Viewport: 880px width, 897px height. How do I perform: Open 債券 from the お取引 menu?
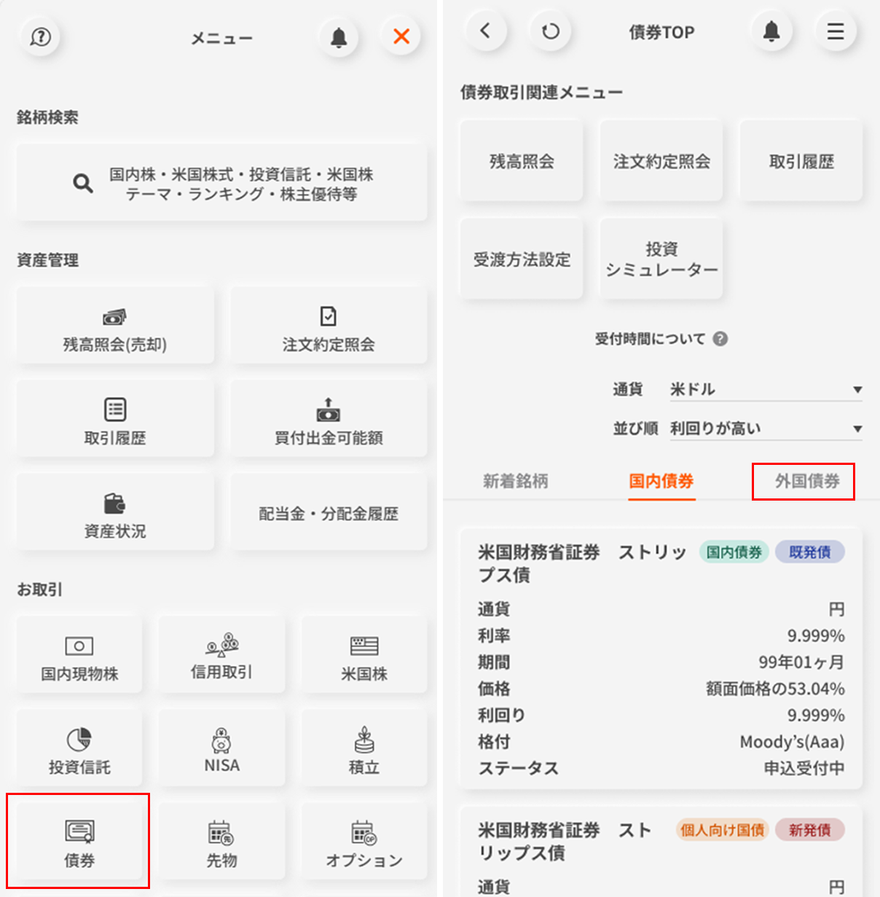79,841
